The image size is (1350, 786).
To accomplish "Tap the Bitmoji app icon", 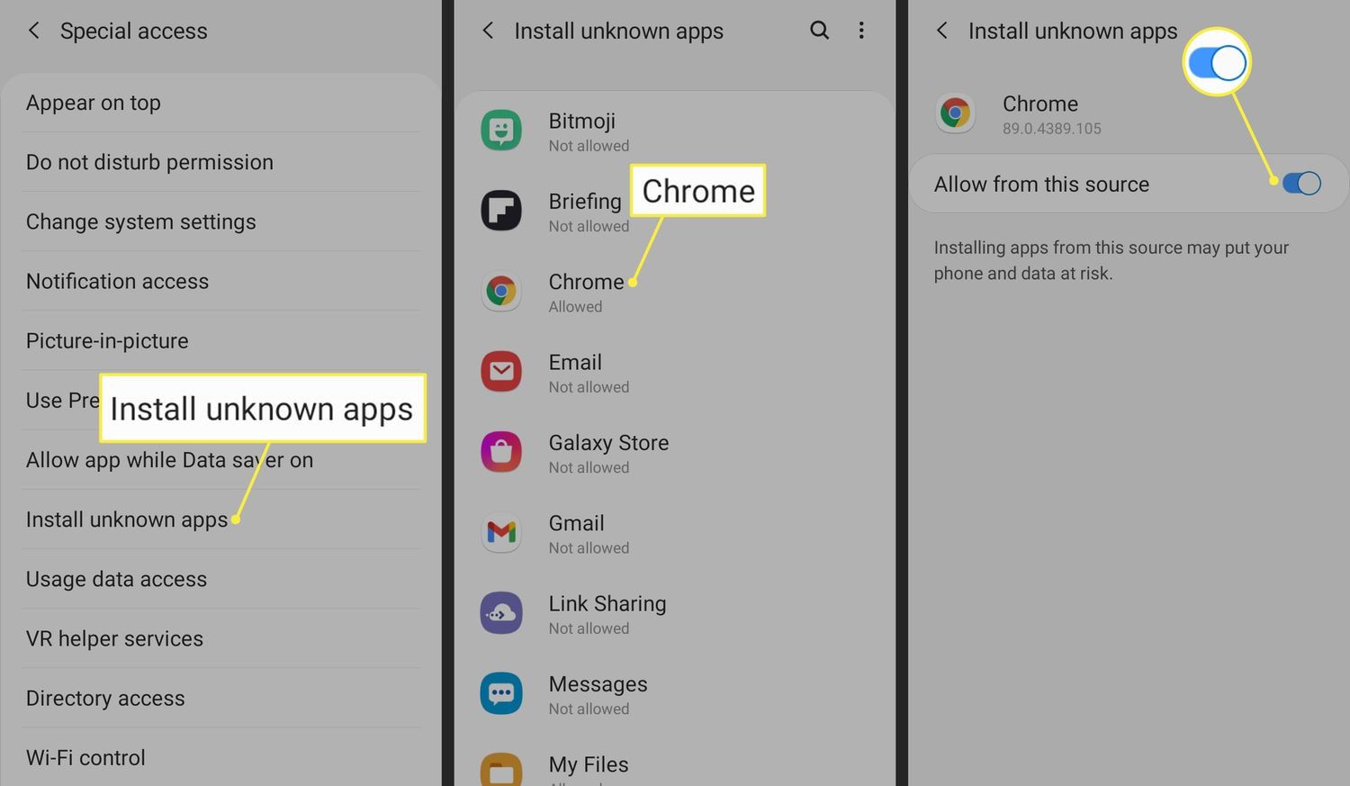I will [x=501, y=131].
